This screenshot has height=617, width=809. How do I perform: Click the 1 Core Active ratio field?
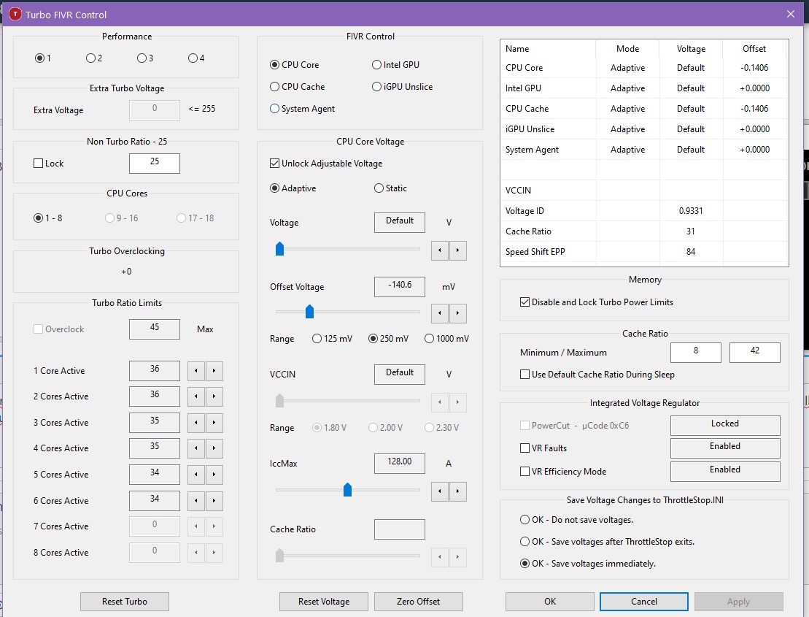(154, 371)
